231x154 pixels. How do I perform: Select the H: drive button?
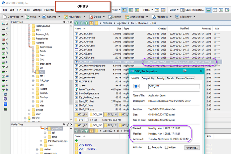click(5, 28)
